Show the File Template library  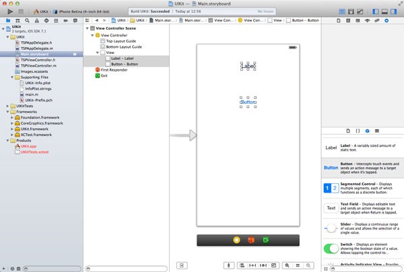348,131
